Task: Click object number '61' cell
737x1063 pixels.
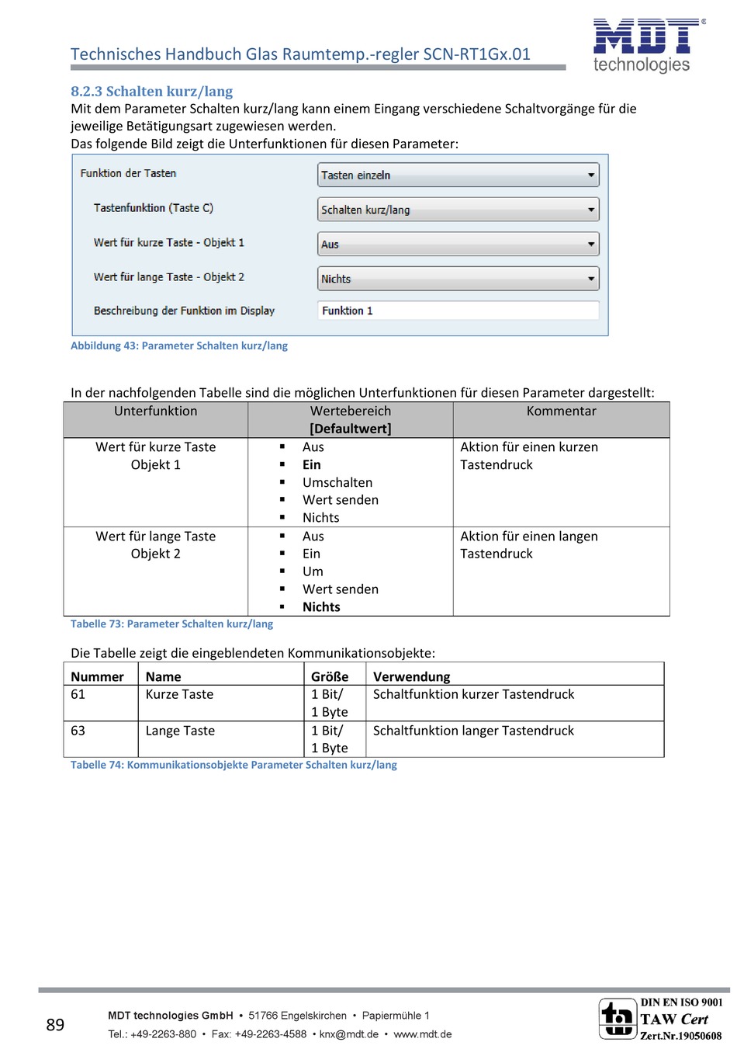Action: click(78, 695)
